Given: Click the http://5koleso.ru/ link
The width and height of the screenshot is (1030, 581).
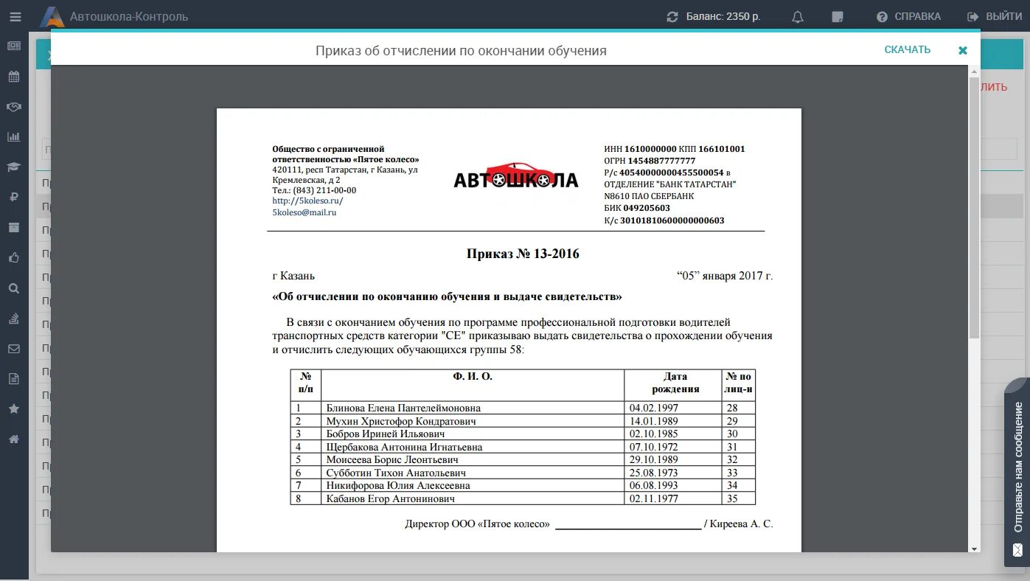Looking at the screenshot, I should point(307,201).
